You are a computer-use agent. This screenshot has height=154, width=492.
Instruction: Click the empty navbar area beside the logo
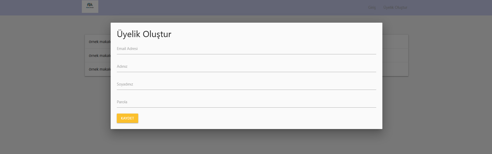tap(219, 7)
